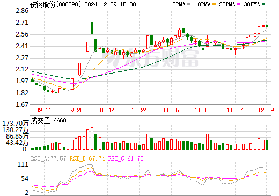Click the last green volume bar on 12-09
This screenshot has height=196, width=279.
pyautogui.click(x=267, y=145)
